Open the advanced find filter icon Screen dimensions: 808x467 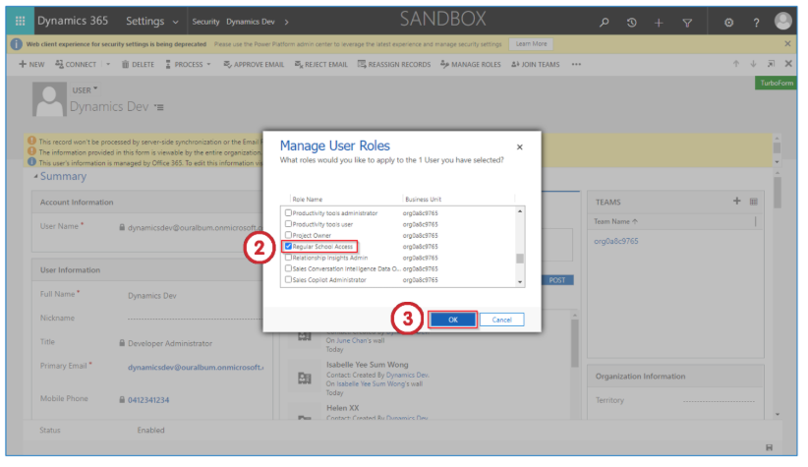[x=687, y=22]
